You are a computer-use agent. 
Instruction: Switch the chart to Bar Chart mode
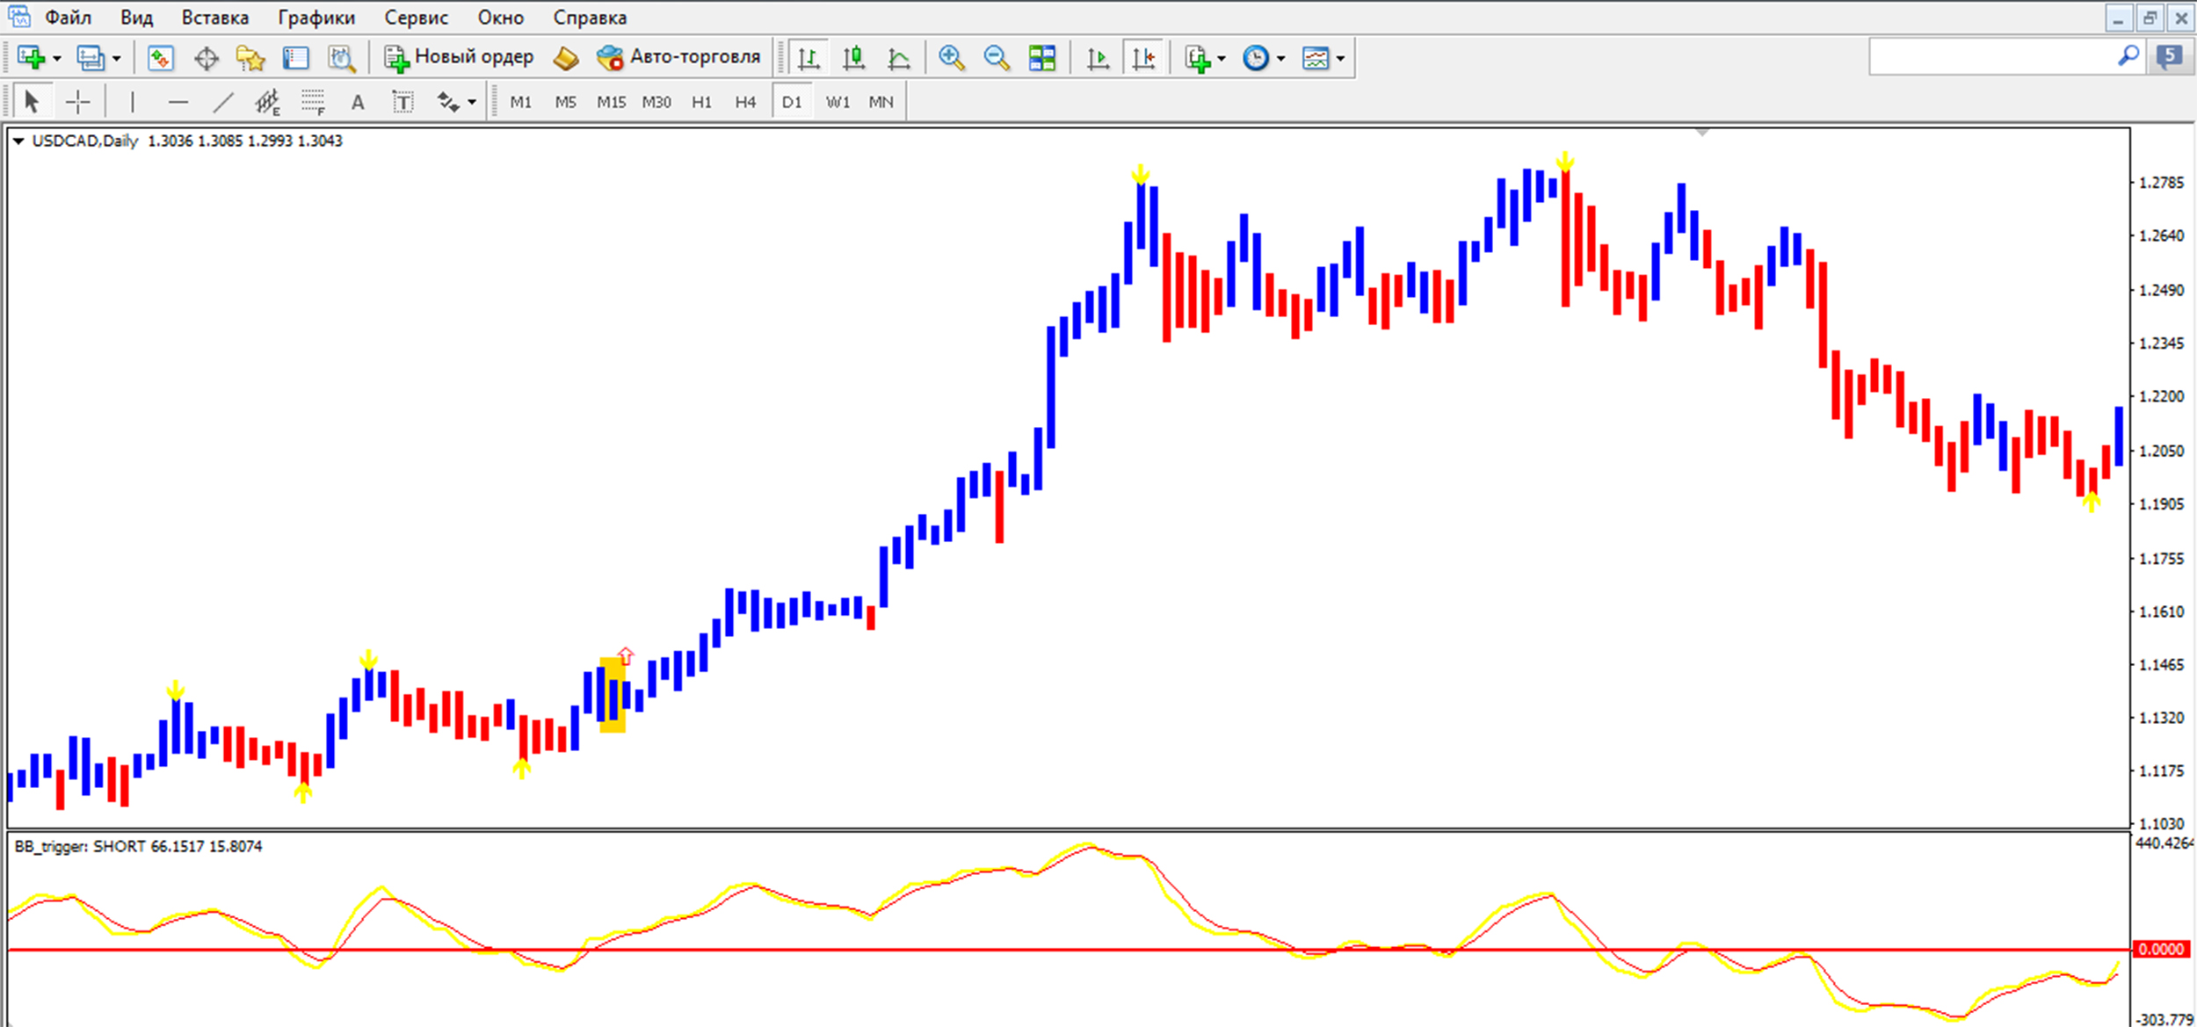pos(808,58)
